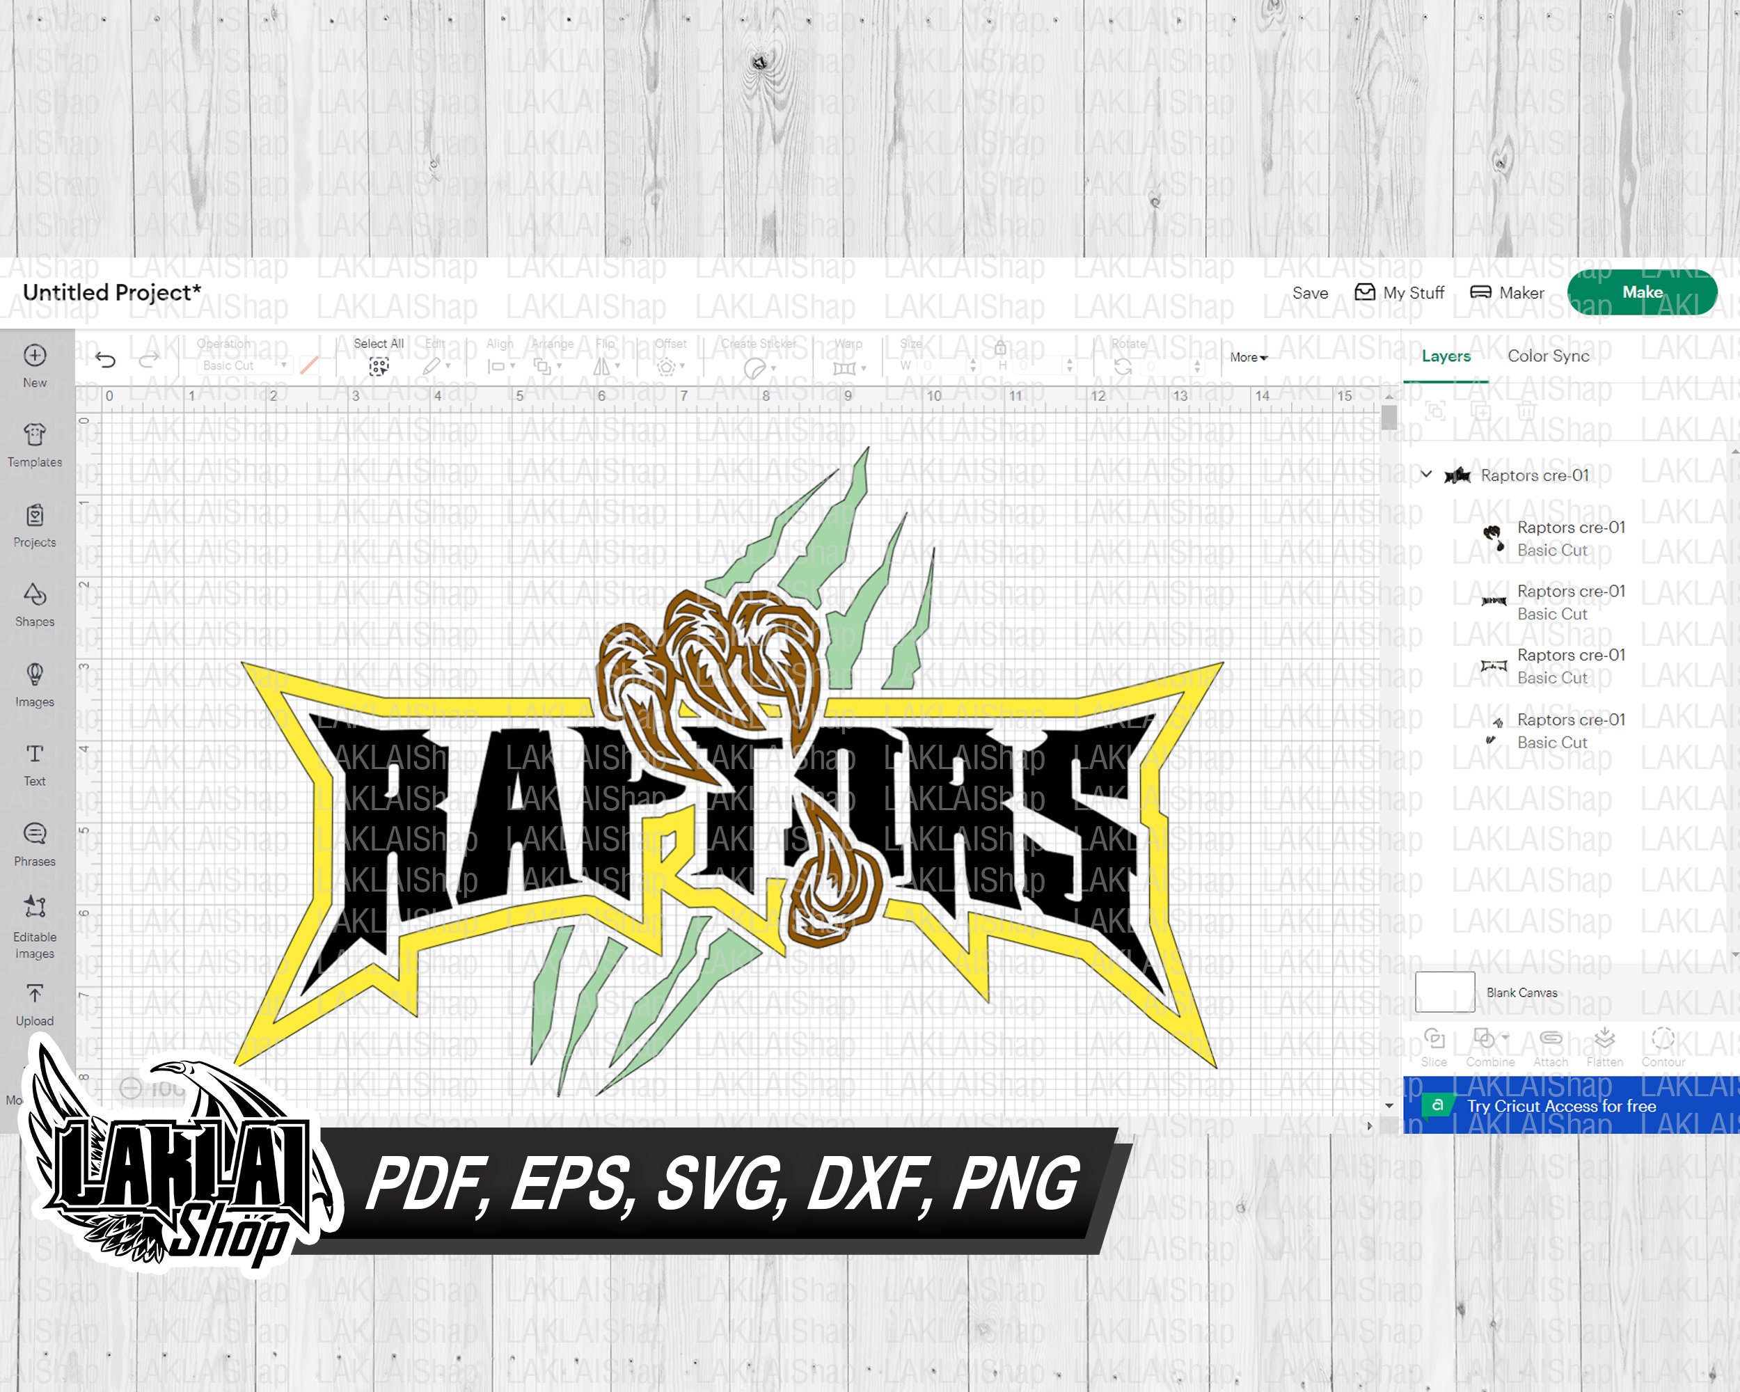Click the Attach tool

(1551, 1047)
